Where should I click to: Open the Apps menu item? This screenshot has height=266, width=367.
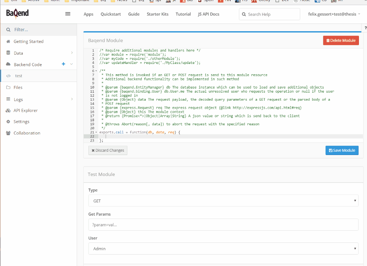[88, 14]
